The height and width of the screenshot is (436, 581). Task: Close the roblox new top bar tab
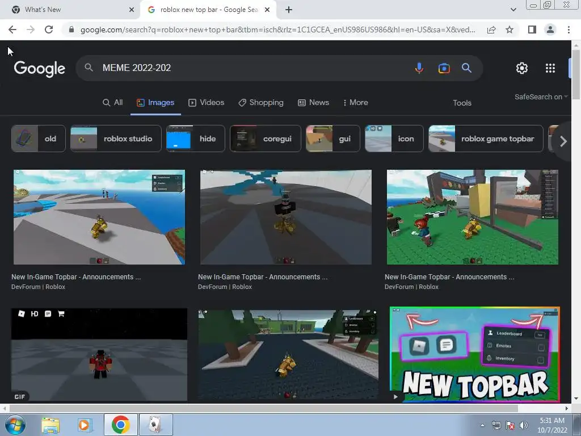tap(267, 10)
